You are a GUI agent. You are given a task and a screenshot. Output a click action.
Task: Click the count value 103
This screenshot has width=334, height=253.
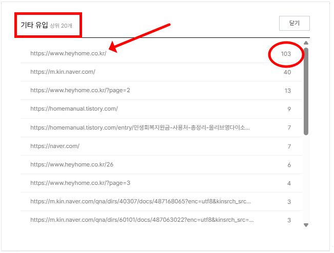286,54
